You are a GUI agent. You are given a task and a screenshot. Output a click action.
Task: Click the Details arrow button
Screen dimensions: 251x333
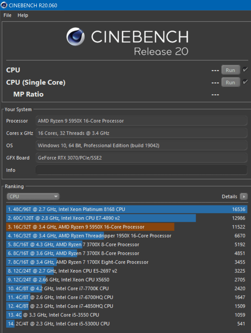click(x=244, y=196)
